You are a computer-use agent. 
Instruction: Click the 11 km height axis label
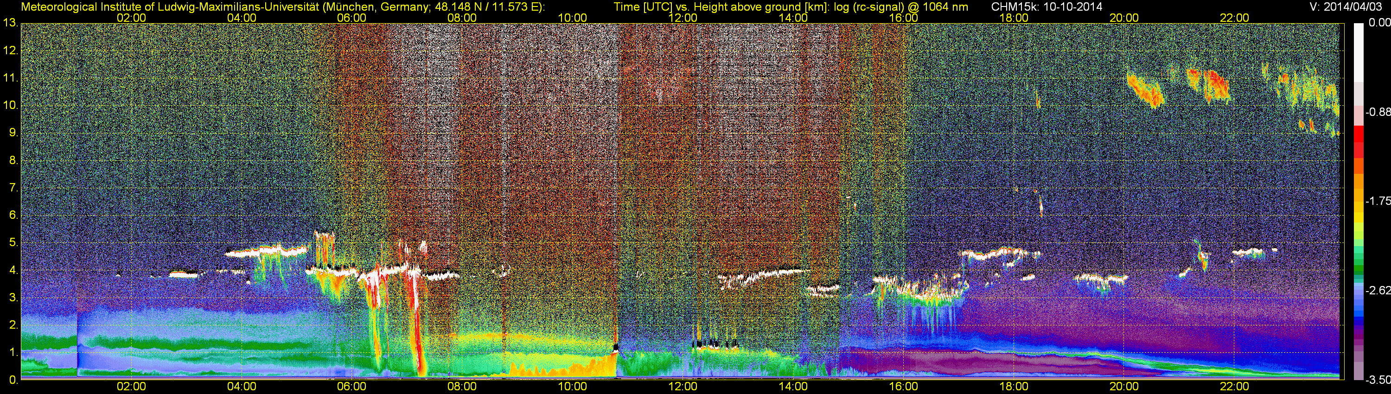point(10,78)
